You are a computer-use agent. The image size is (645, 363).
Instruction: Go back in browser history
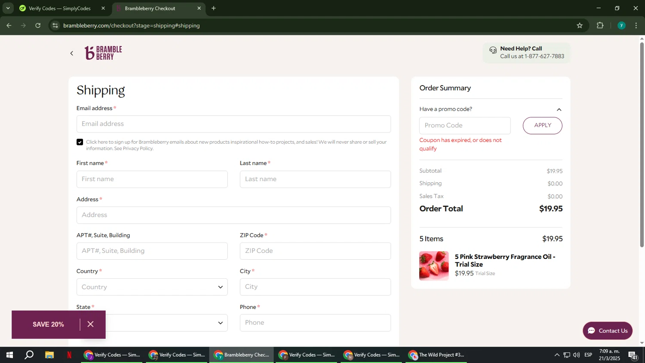(x=9, y=25)
